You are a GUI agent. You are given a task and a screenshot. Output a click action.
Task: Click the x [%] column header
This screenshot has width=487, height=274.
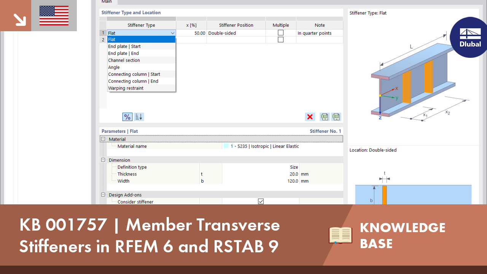191,25
